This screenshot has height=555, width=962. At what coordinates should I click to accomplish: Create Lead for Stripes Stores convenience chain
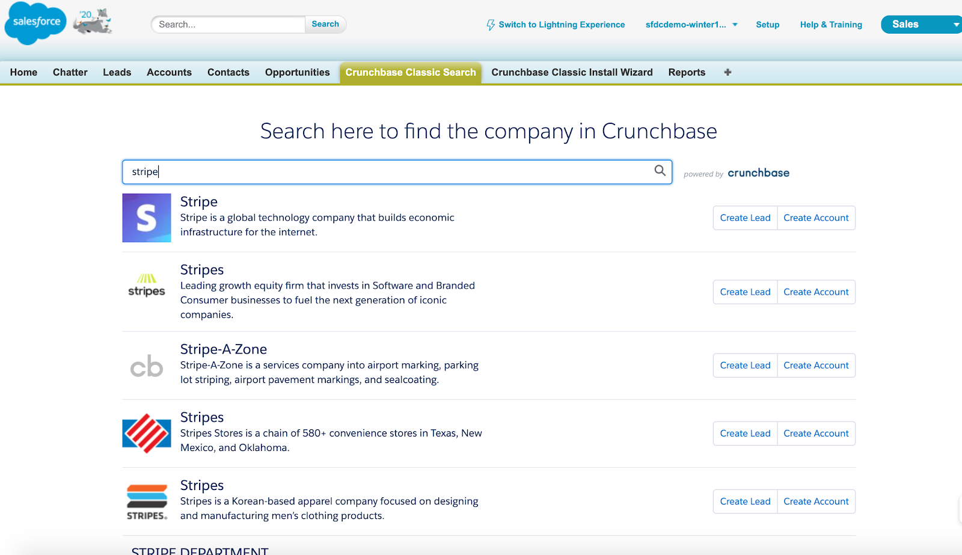tap(745, 434)
